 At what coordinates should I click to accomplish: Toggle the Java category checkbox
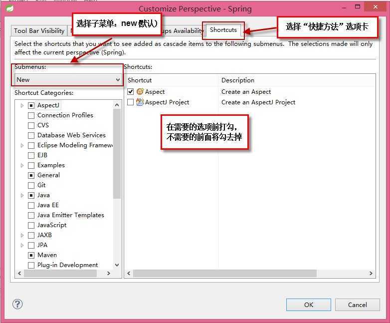point(31,196)
